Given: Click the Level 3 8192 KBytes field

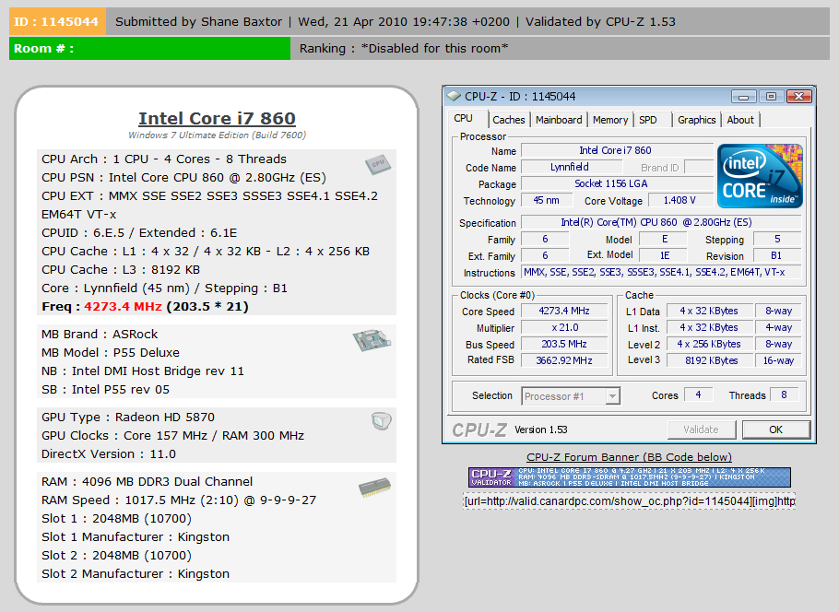Looking at the screenshot, I should pos(709,360).
